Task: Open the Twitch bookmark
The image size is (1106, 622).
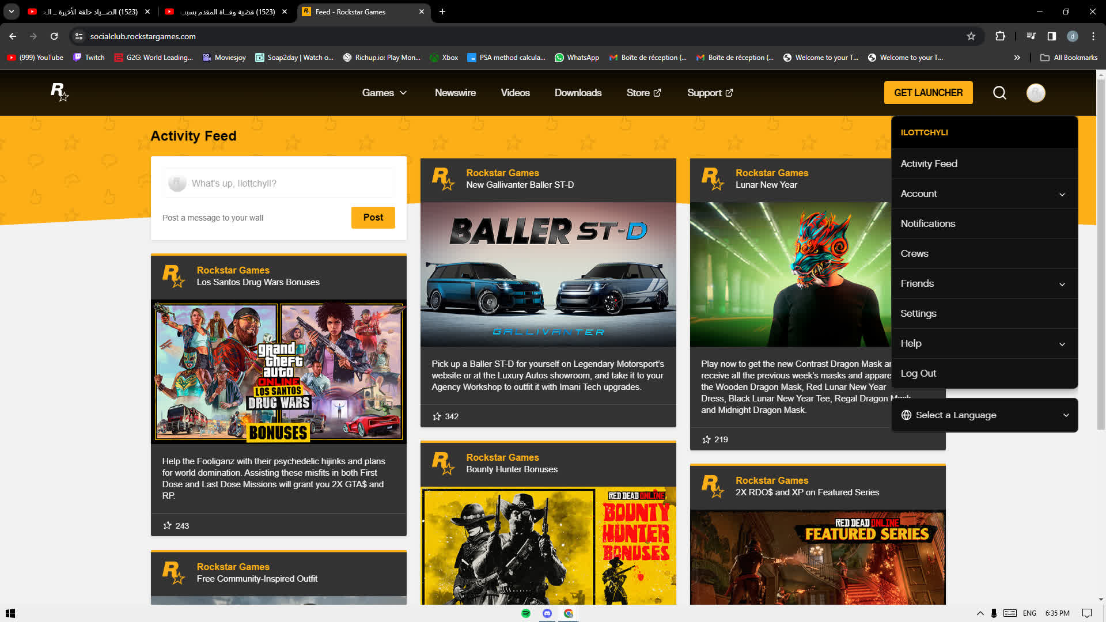Action: point(89,58)
